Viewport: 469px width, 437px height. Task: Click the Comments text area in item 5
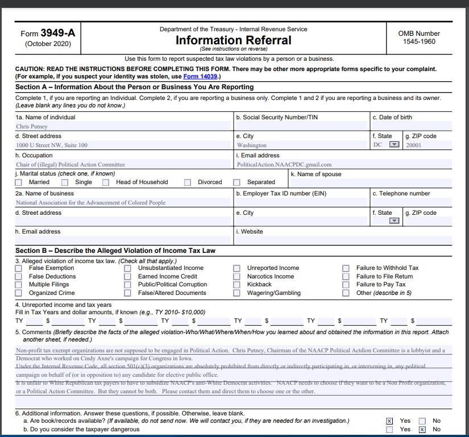tap(233, 377)
